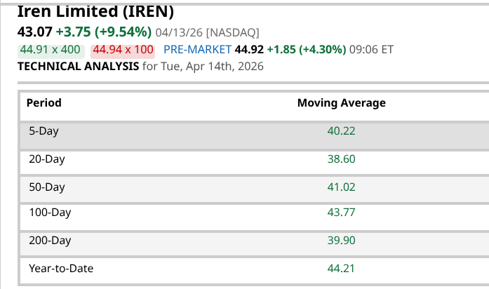Click the 5-Day moving average 40.22
This screenshot has width=489, height=289.
point(341,131)
